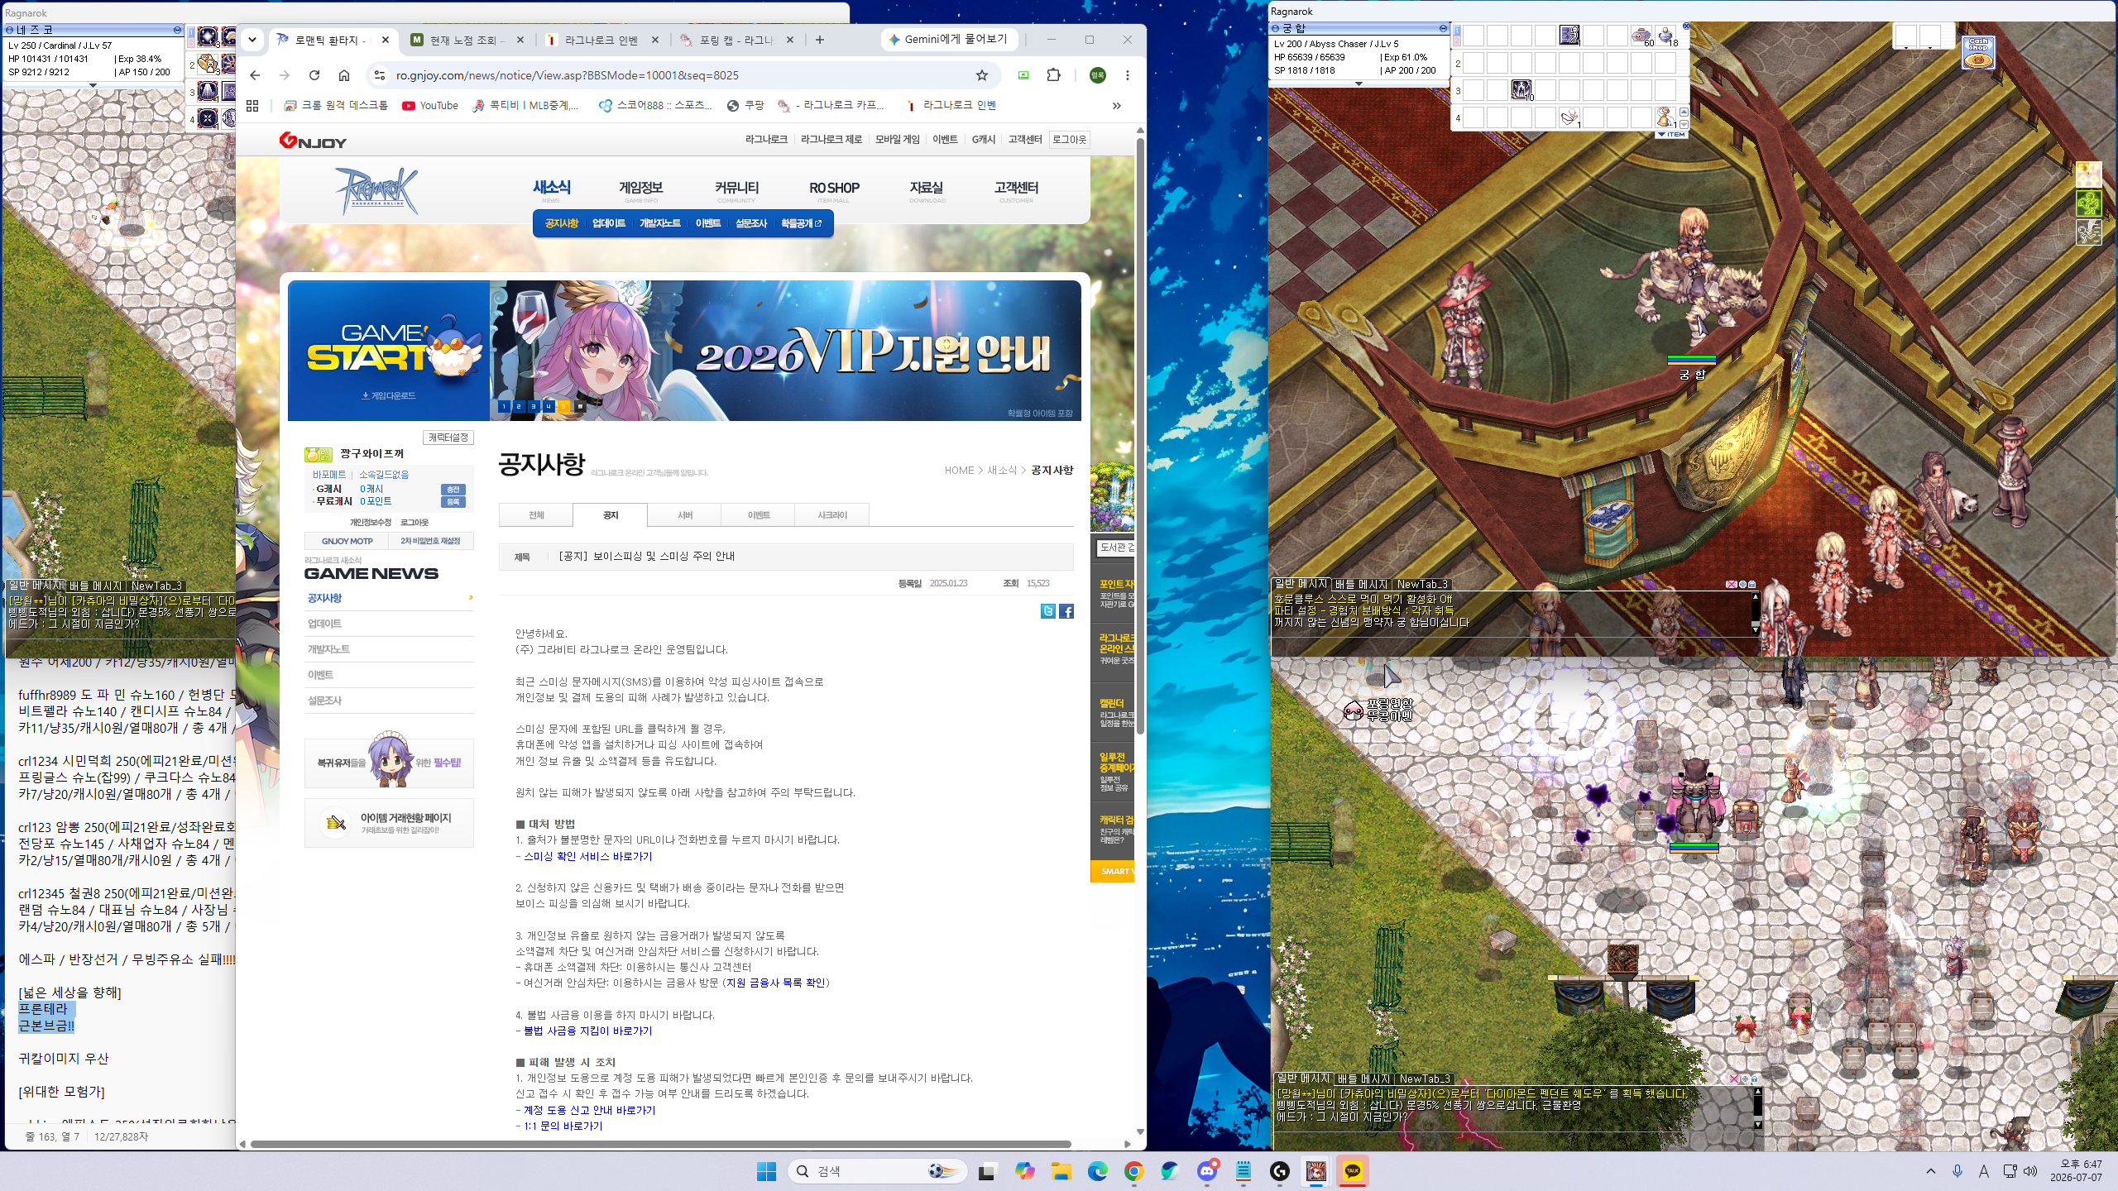
Task: Click the page horizontal scrollbar
Action: (660, 1145)
